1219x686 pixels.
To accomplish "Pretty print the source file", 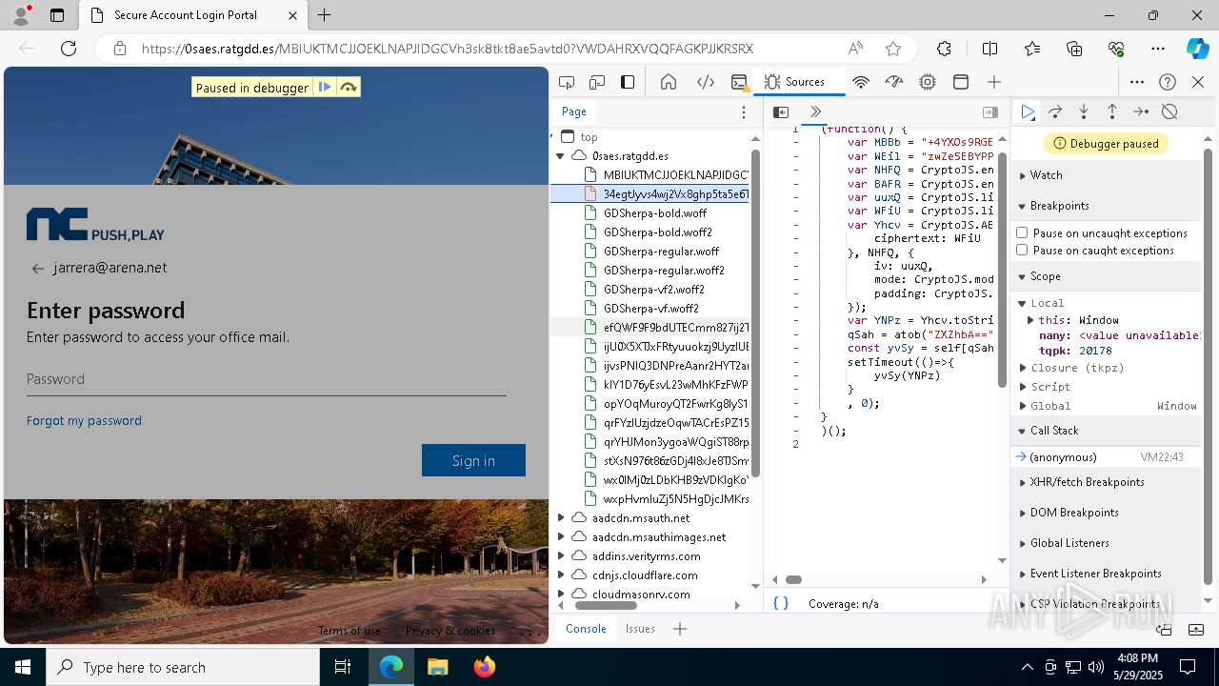I will (781, 603).
